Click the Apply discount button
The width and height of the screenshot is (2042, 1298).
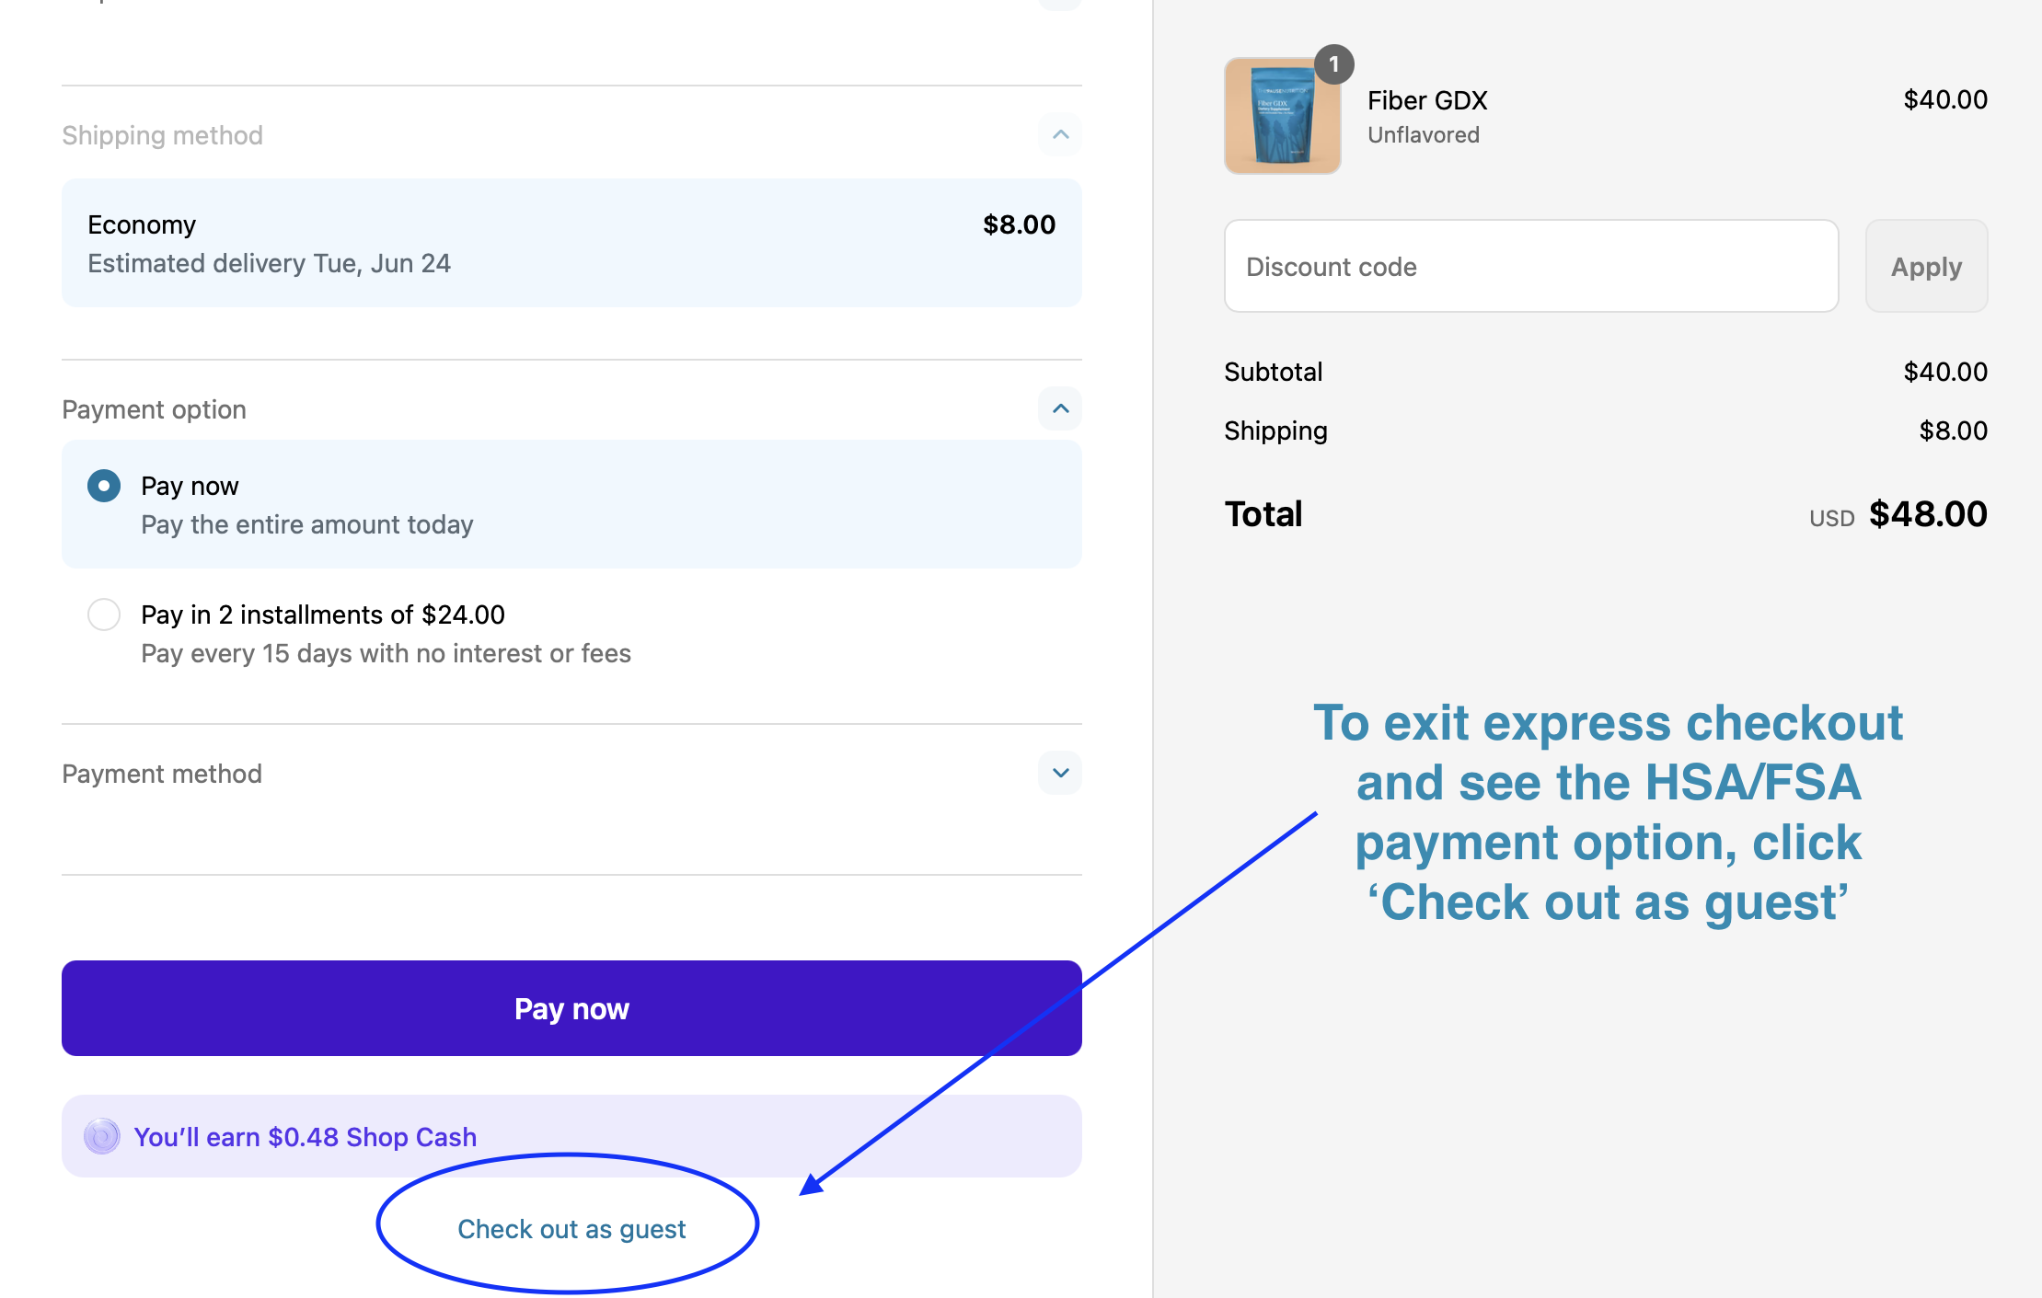coord(1926,266)
